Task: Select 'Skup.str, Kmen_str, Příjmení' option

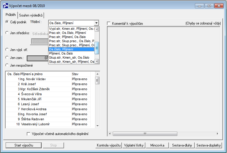Action: point(72,62)
